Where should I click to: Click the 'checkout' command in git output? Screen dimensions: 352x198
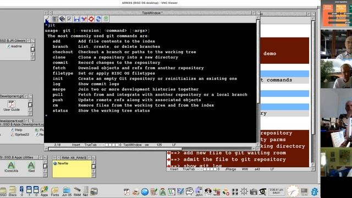click(x=63, y=52)
